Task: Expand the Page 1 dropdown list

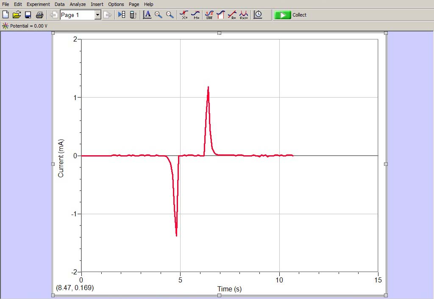Action: (97, 15)
